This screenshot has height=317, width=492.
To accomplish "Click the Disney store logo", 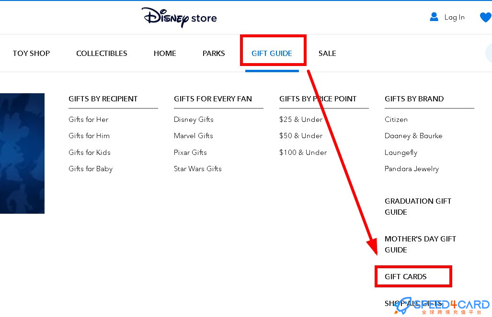I will (179, 17).
